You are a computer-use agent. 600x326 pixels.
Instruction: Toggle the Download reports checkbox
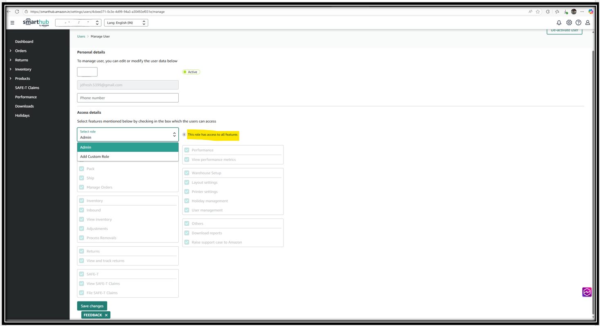[187, 233]
